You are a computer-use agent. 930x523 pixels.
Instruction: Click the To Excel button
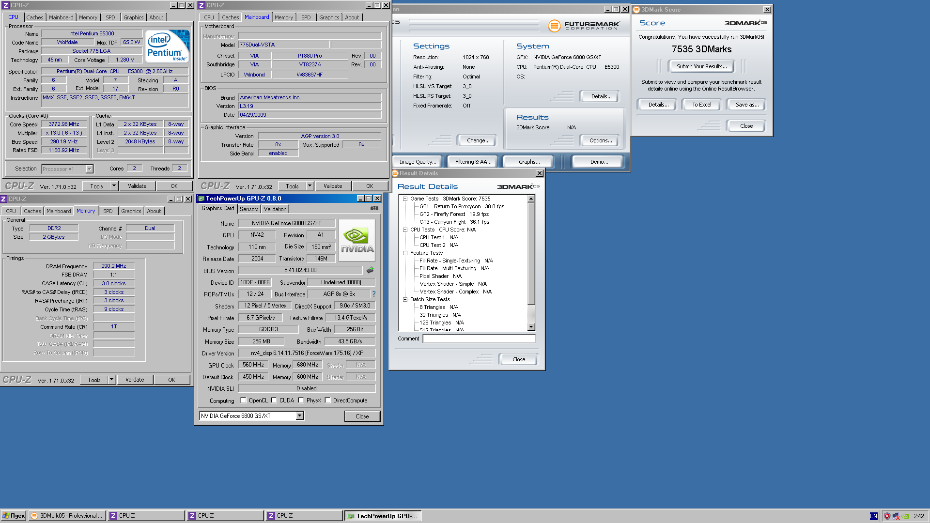pos(701,105)
